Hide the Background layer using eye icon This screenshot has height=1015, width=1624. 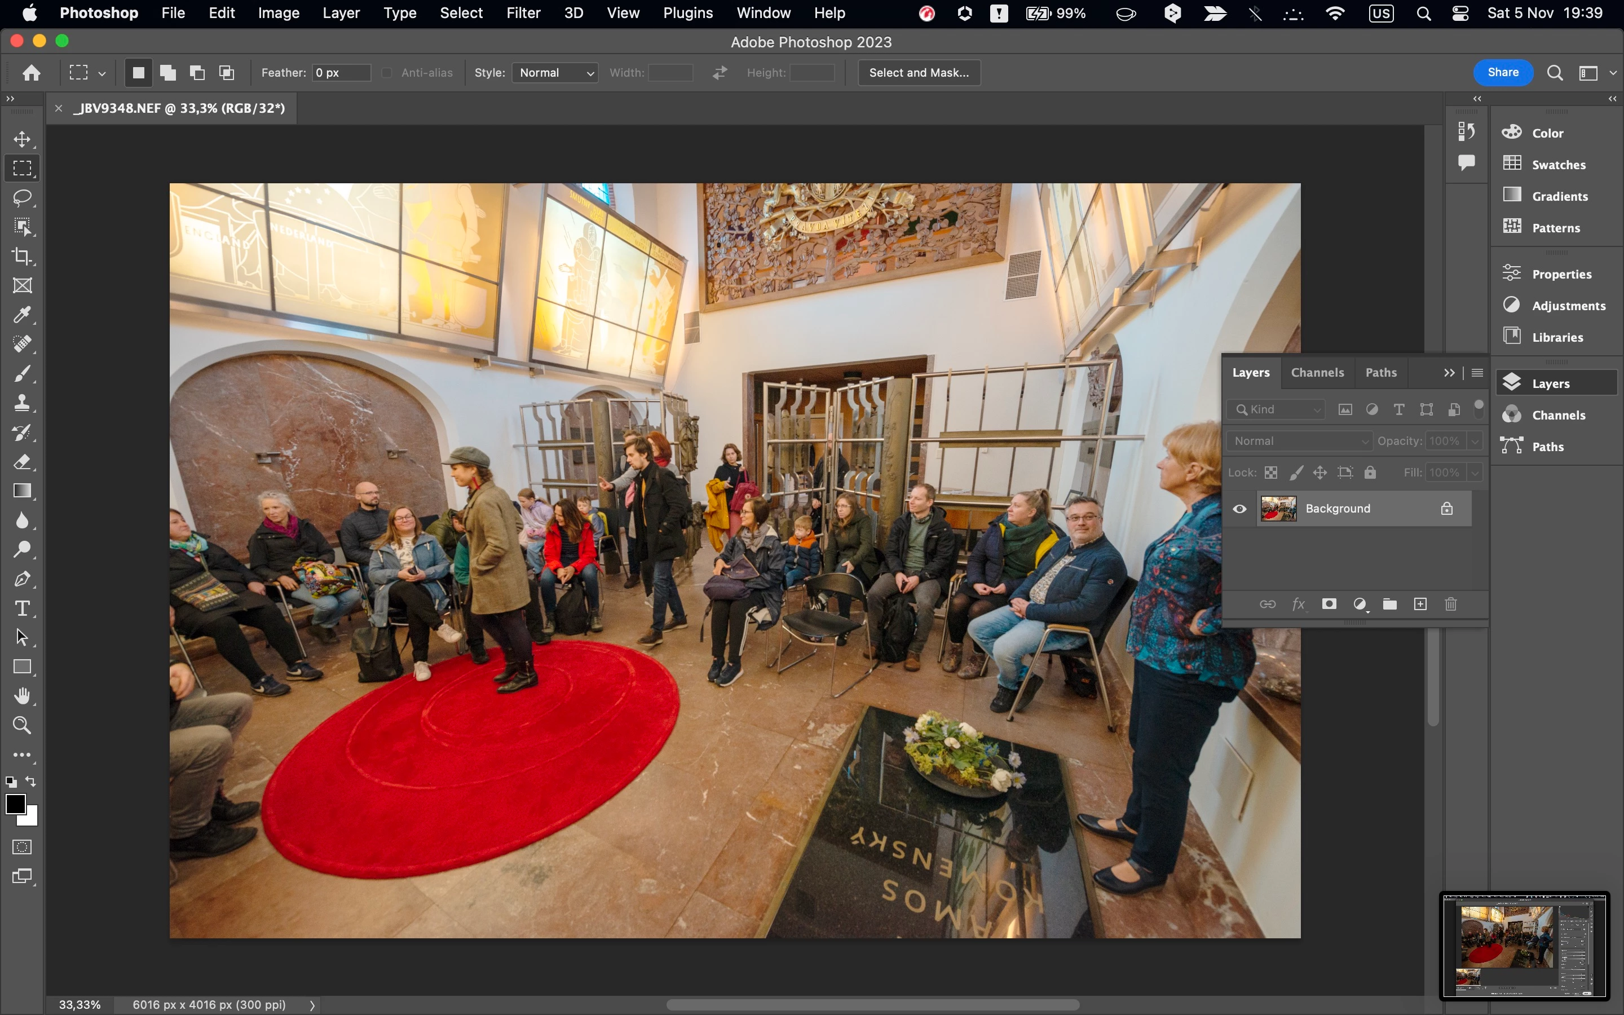pos(1239,509)
